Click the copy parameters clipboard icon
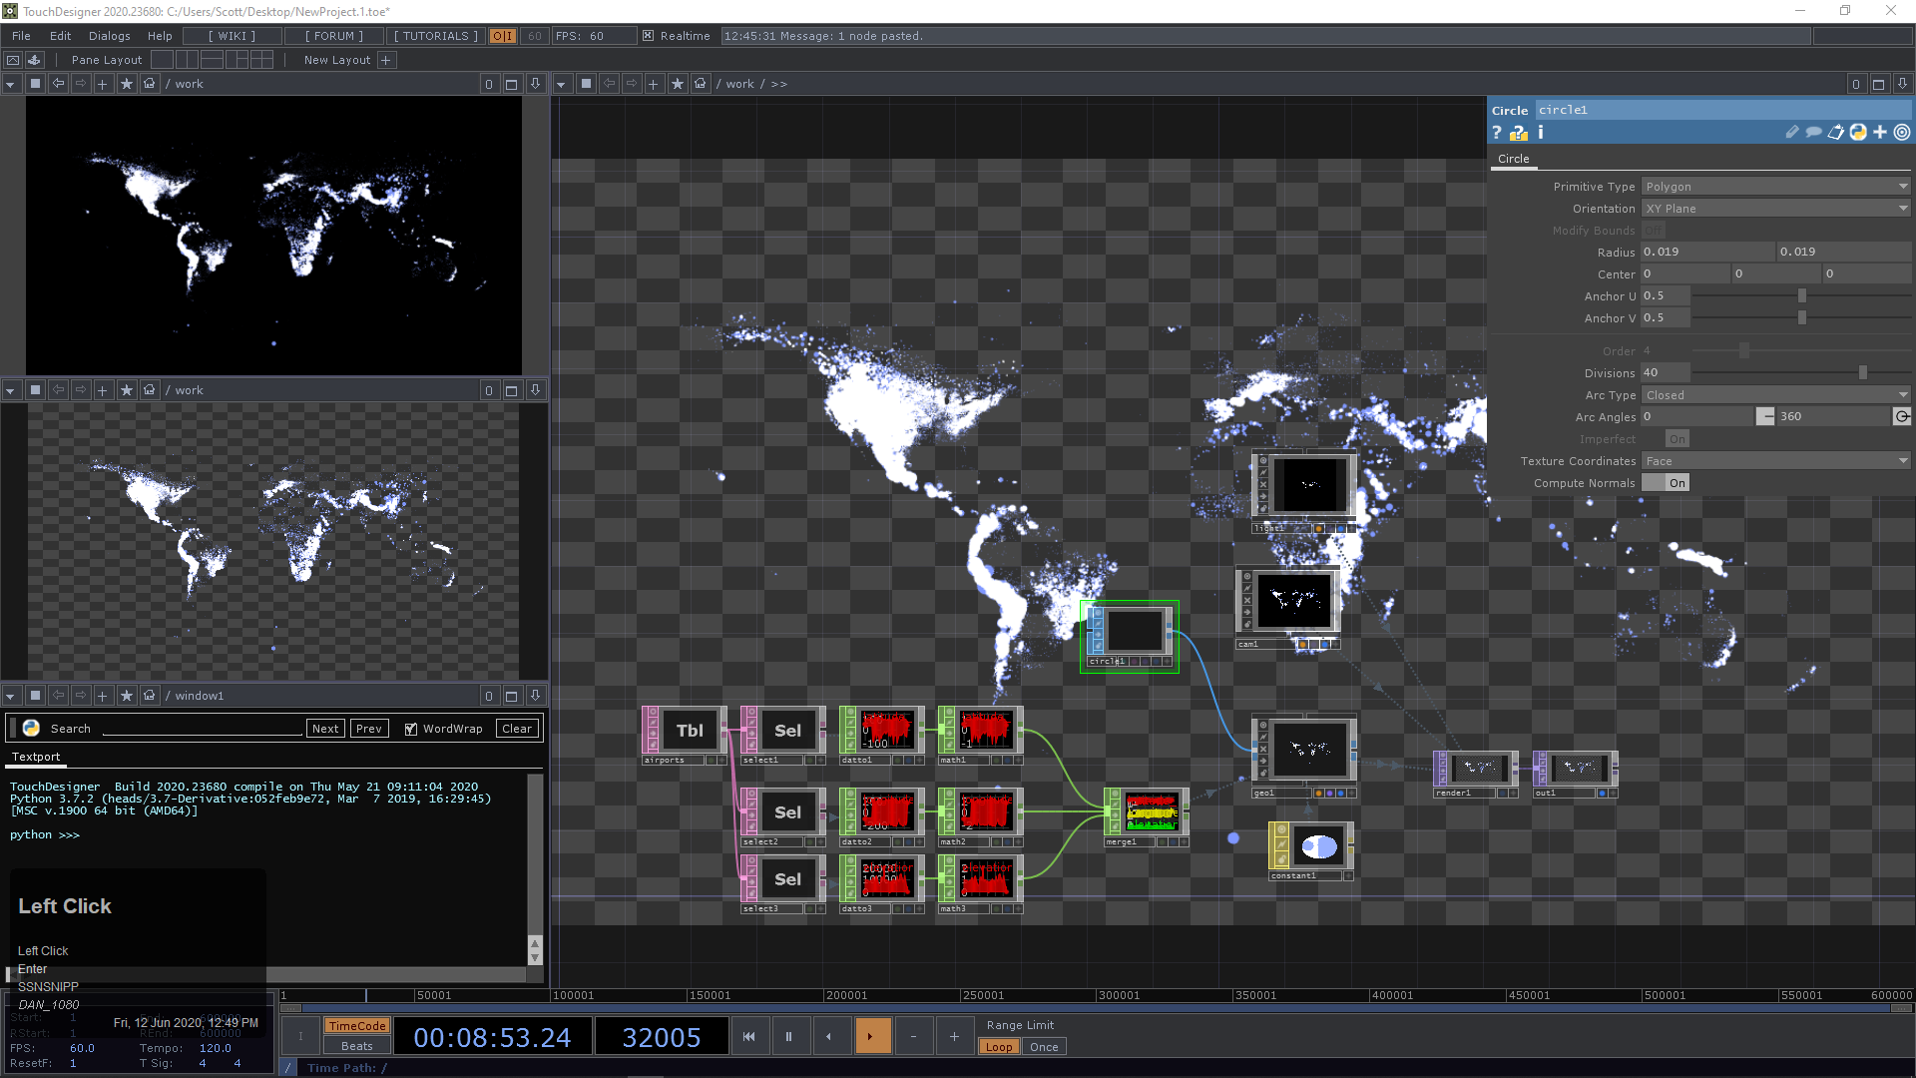 1835,133
